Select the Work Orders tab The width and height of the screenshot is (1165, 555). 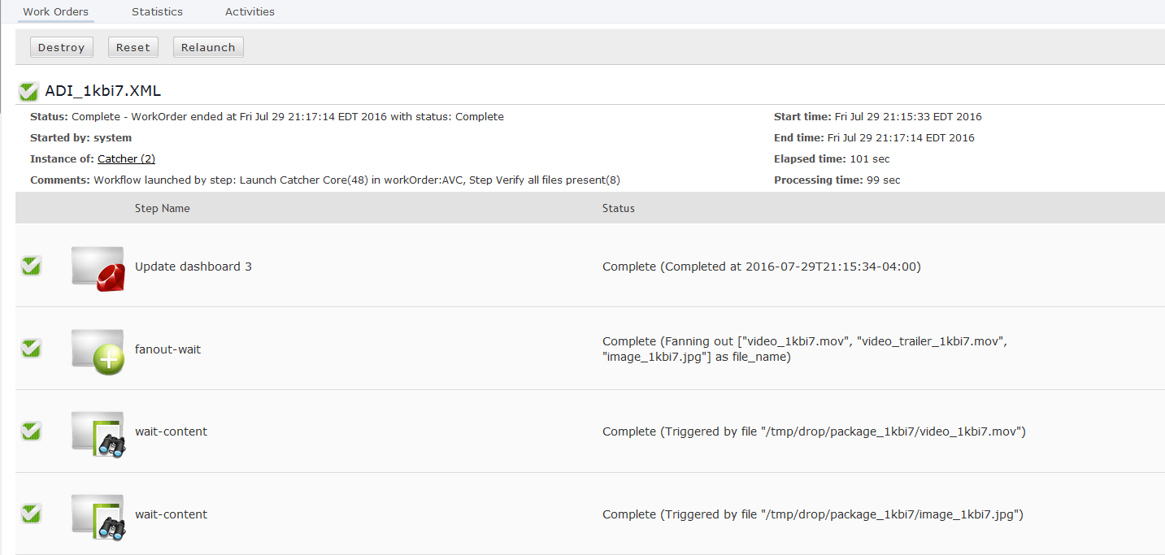(x=55, y=11)
